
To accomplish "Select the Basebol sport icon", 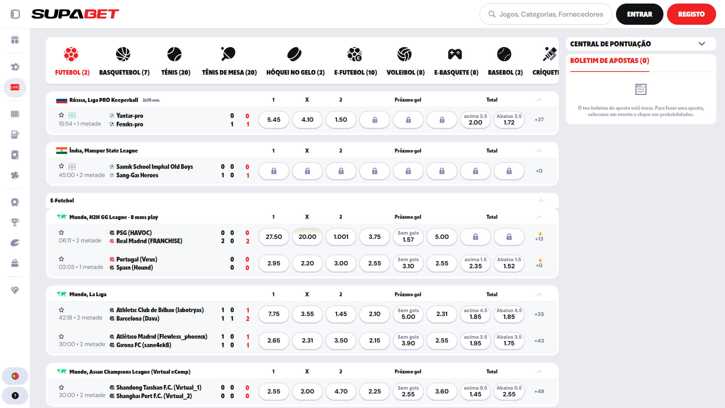I will (504, 55).
